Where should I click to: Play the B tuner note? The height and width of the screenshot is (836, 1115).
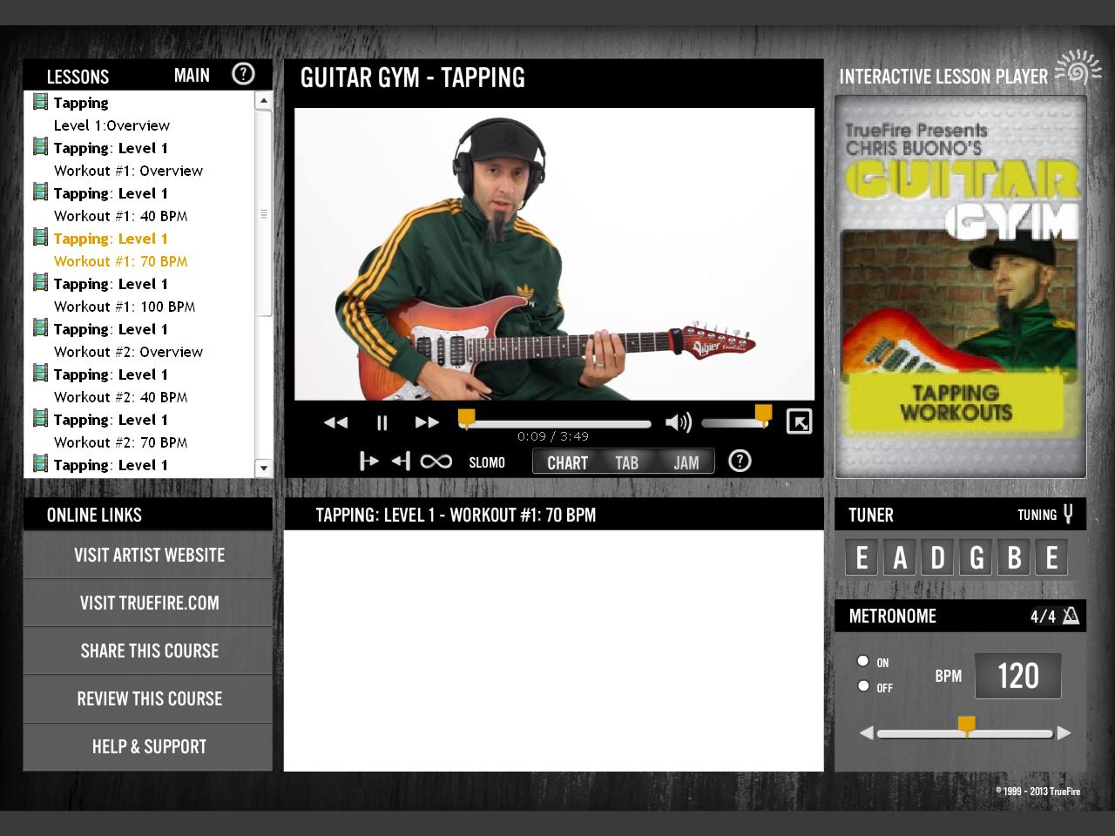pyautogui.click(x=1014, y=557)
